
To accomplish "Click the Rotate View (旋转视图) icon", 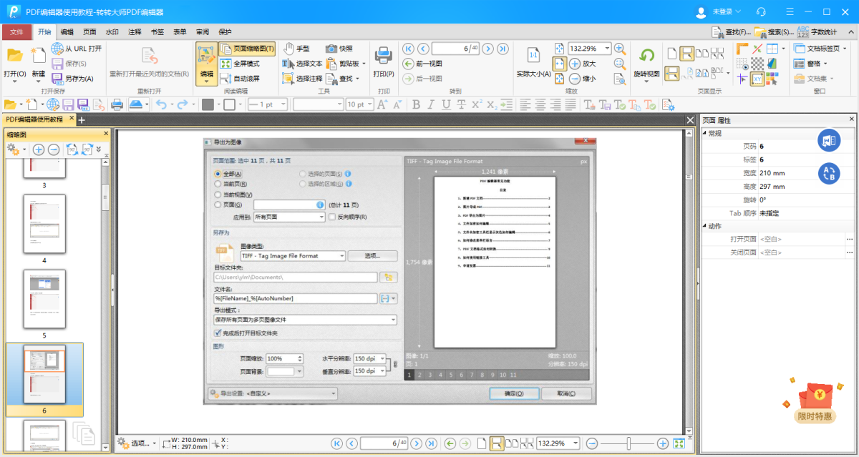I will pyautogui.click(x=646, y=56).
